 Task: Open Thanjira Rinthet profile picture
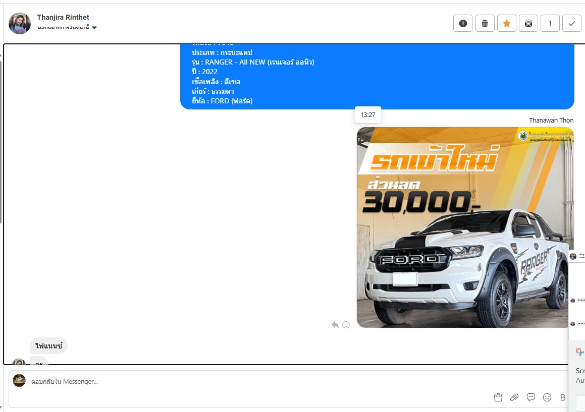20,23
